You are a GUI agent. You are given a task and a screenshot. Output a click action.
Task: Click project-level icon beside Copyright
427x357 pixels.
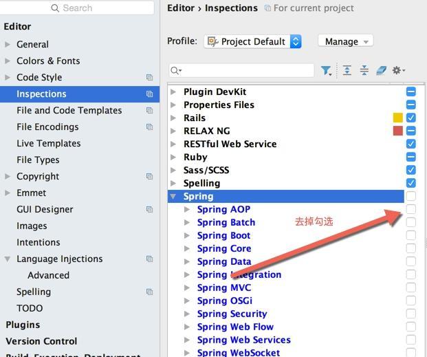point(149,177)
